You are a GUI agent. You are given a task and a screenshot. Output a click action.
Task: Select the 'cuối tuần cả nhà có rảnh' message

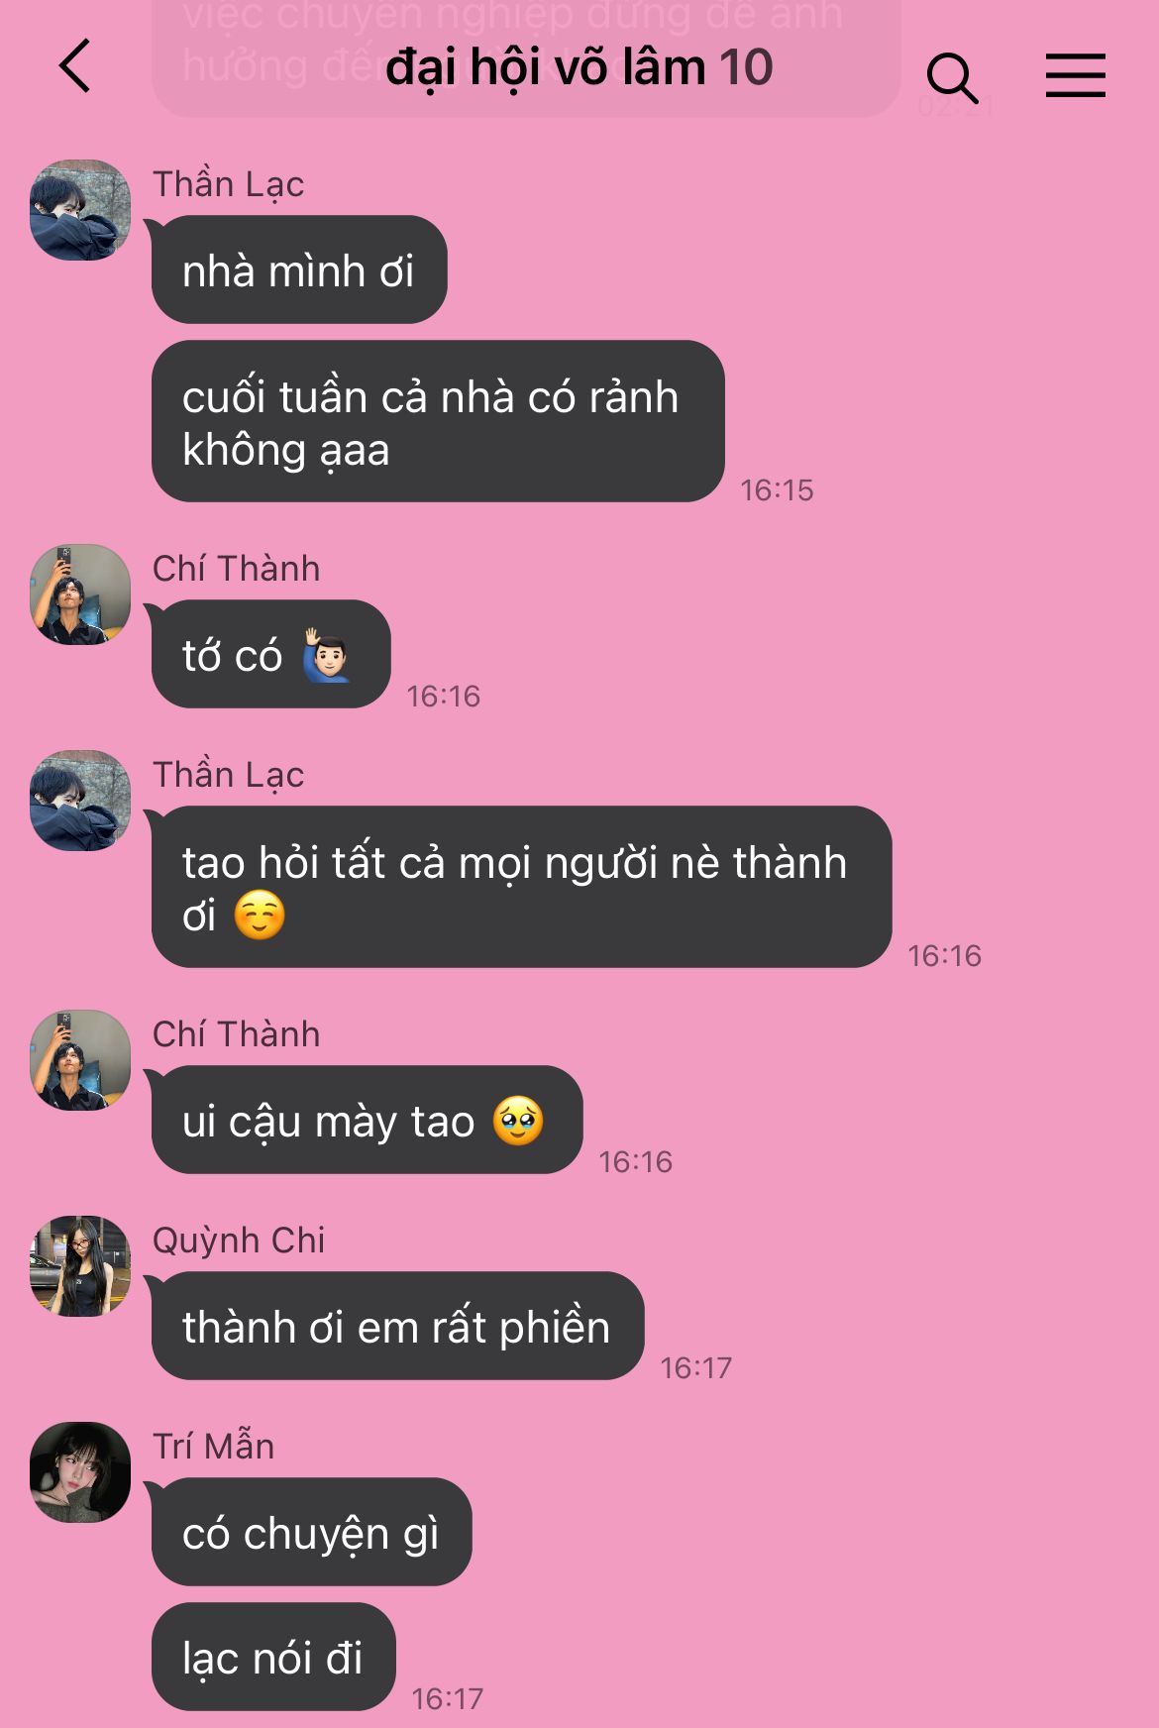(x=438, y=421)
